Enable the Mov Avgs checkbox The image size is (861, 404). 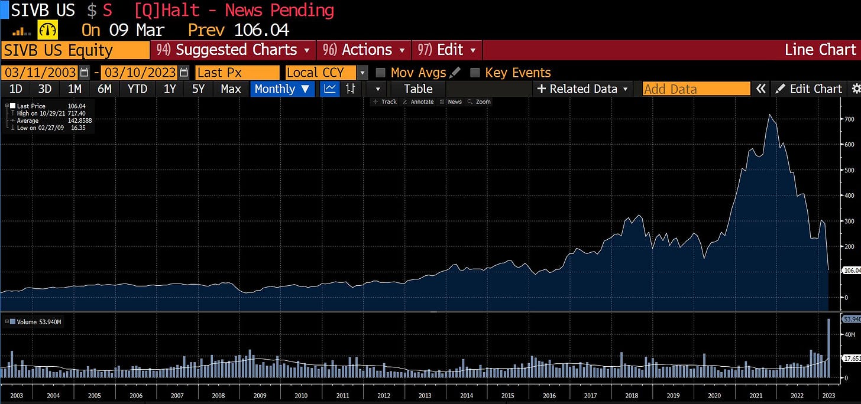click(x=381, y=73)
